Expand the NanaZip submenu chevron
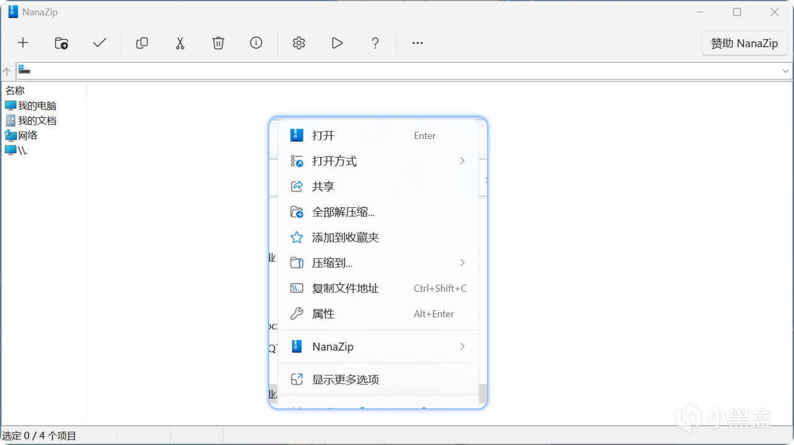Image resolution: width=794 pixels, height=445 pixels. coord(462,346)
